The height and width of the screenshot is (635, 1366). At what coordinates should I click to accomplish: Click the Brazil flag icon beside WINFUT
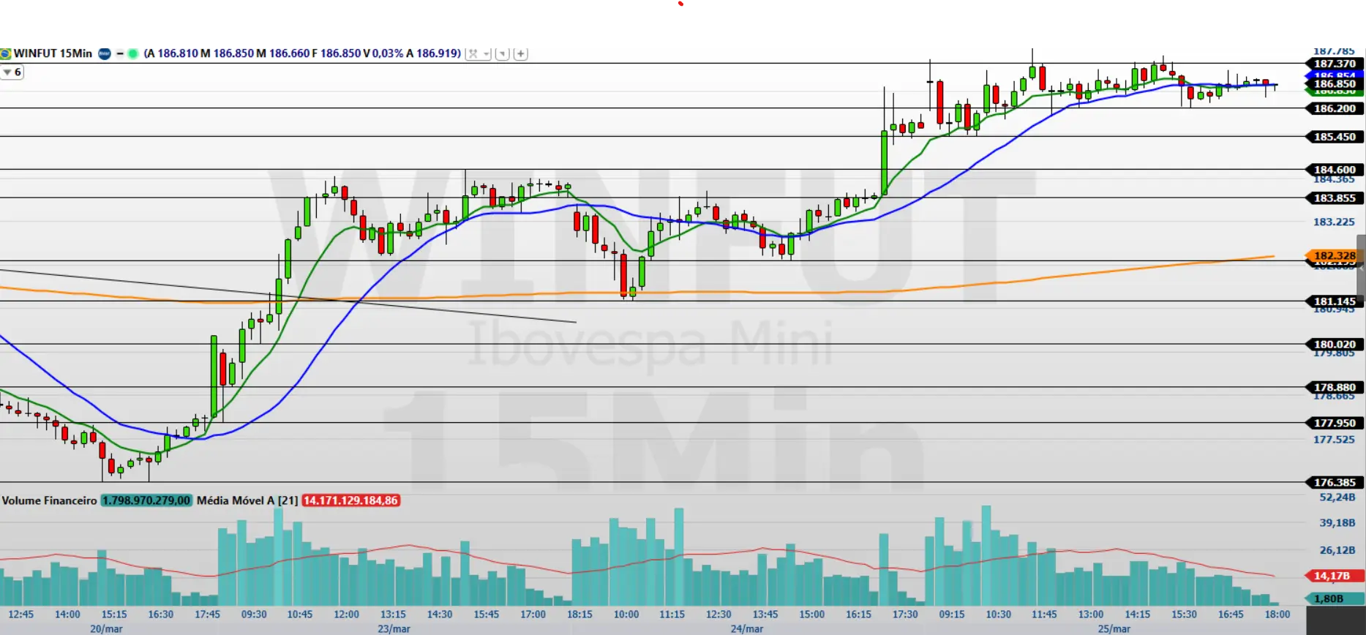[x=5, y=53]
